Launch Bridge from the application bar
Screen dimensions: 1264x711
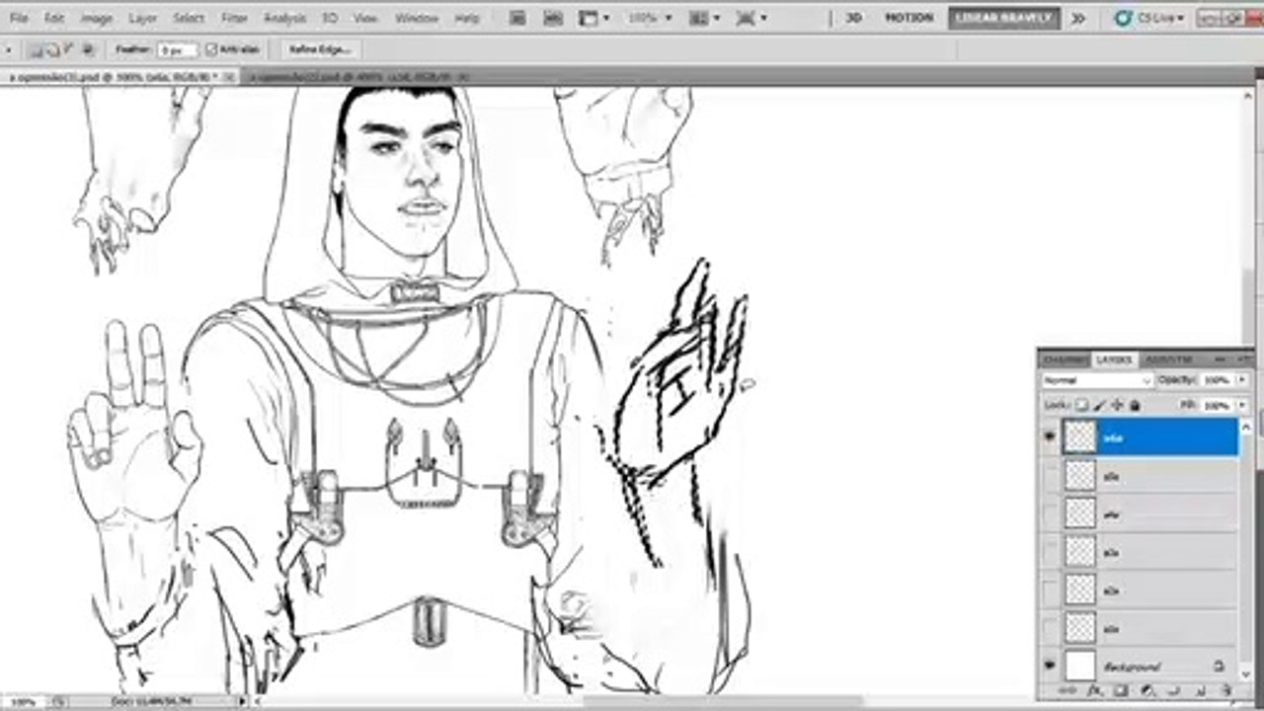click(516, 18)
